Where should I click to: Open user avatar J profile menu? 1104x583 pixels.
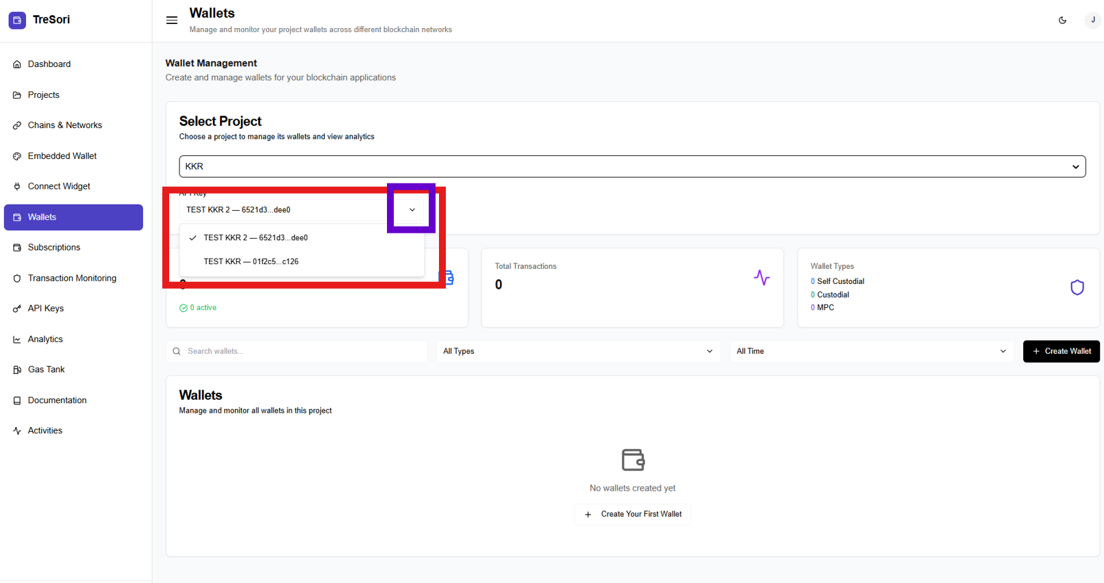click(x=1092, y=21)
